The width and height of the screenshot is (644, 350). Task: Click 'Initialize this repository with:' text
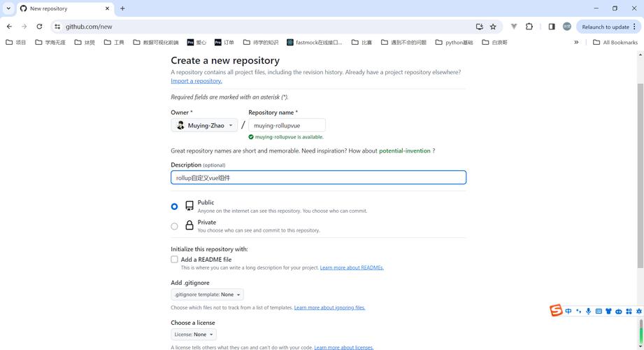209,249
